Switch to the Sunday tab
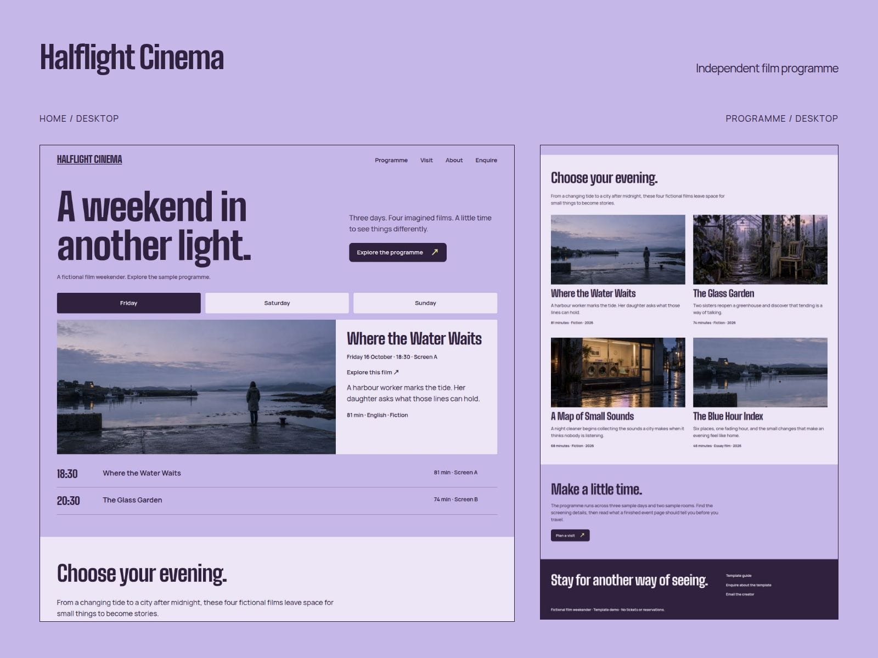The height and width of the screenshot is (658, 878). [x=425, y=303]
